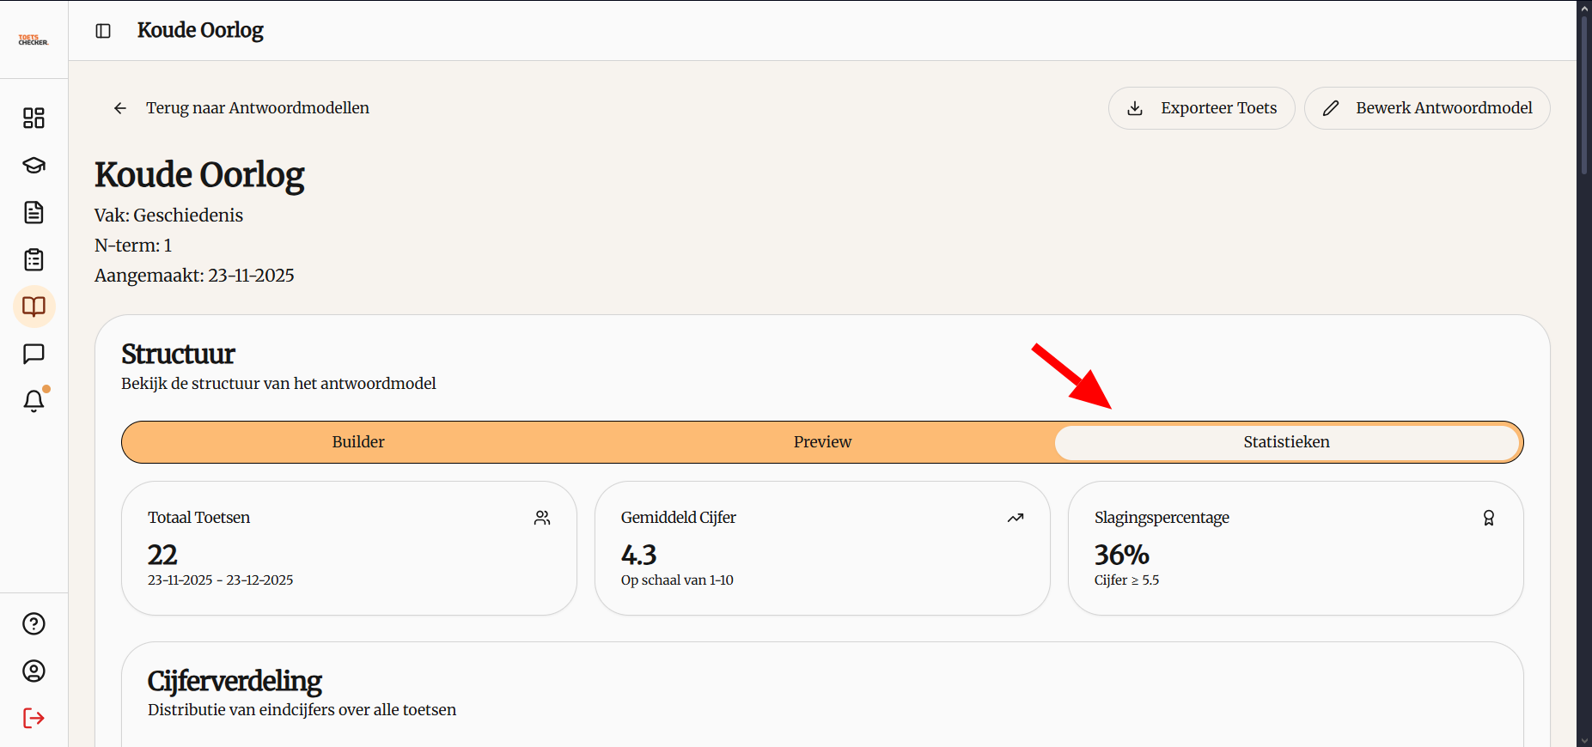Click the Koude Oorlog header title
1592x747 pixels.
pyautogui.click(x=200, y=31)
